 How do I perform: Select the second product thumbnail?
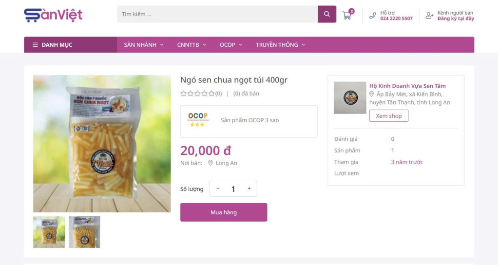tap(84, 232)
